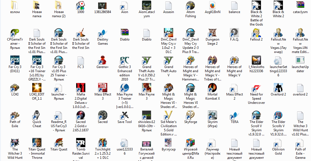Image resolution: width=311 pixels, height=161 pixels.
Task: Open DmC.Devil May Cry.v 1.0u2 + 3 DLC
Action: coord(169,33)
